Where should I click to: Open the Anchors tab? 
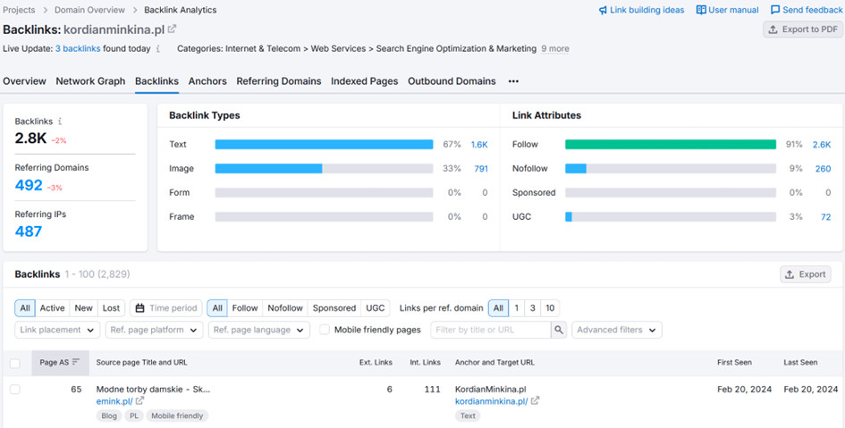[x=207, y=81]
